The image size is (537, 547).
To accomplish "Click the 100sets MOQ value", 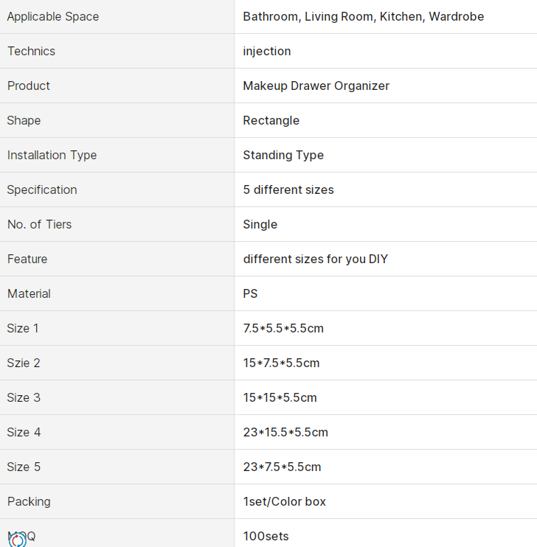I will point(266,536).
